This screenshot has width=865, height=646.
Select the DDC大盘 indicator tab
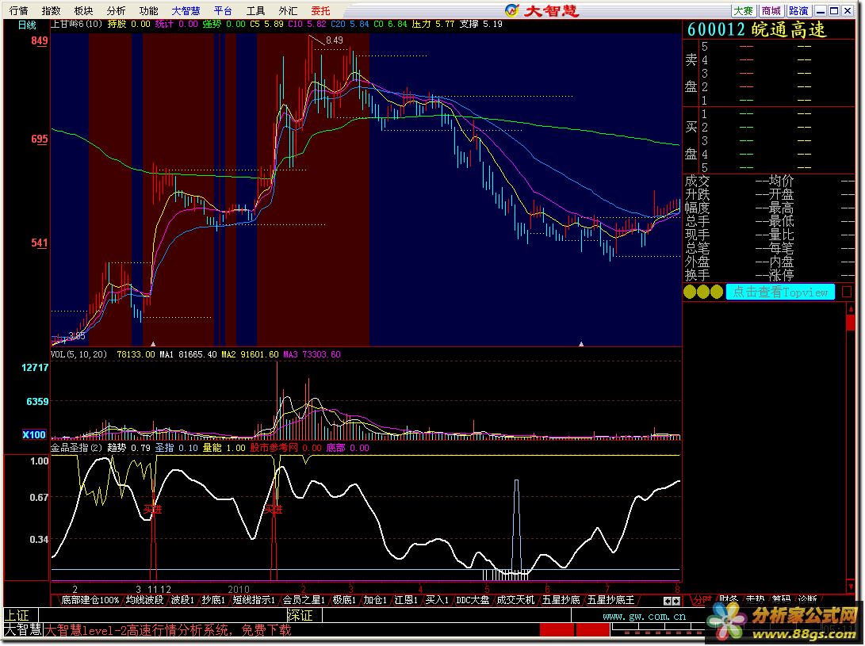click(x=473, y=600)
